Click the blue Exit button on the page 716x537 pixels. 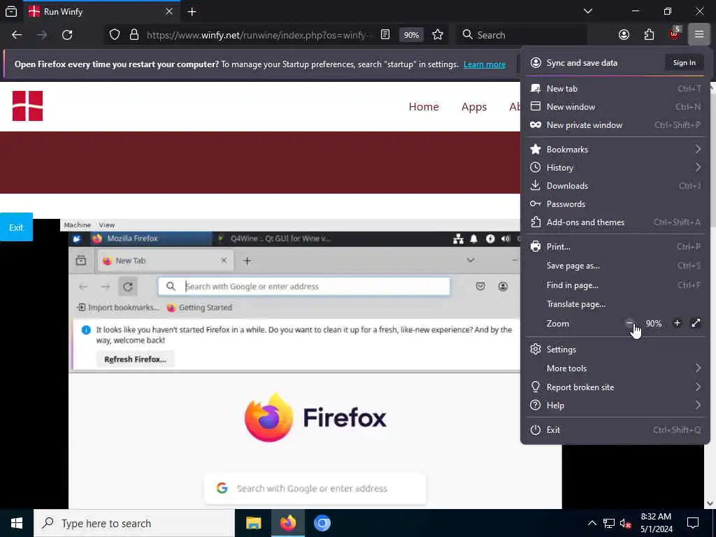pos(16,227)
